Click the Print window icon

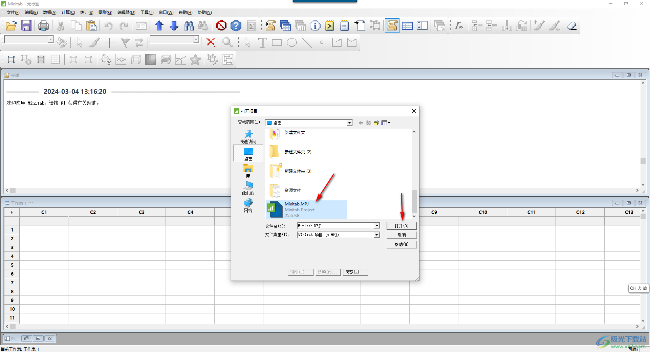[44, 26]
